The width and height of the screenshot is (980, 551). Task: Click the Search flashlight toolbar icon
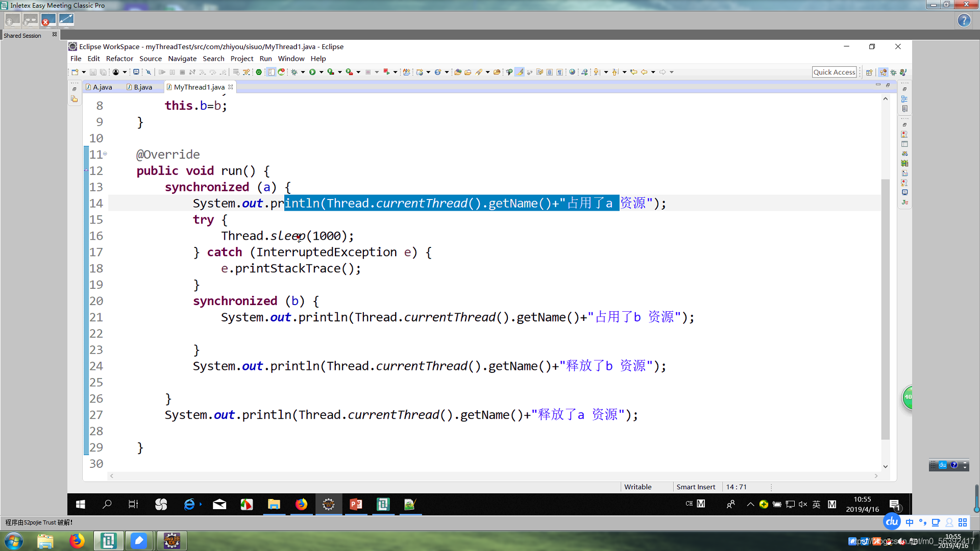click(479, 72)
